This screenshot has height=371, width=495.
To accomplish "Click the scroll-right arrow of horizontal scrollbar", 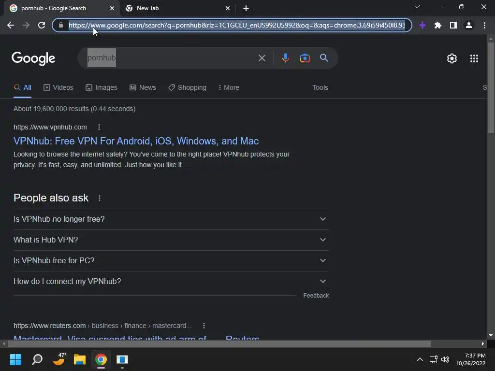I will [483, 343].
